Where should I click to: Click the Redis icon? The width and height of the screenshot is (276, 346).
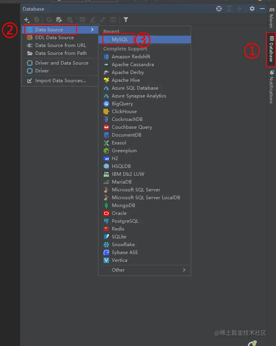(106, 229)
